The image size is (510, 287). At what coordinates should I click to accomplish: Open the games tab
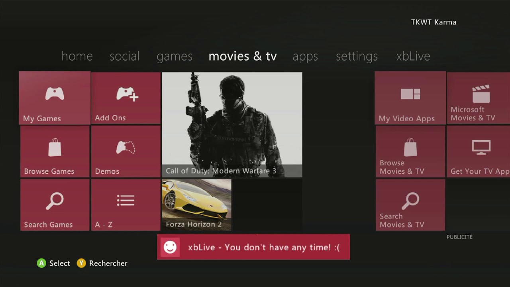[x=175, y=57]
